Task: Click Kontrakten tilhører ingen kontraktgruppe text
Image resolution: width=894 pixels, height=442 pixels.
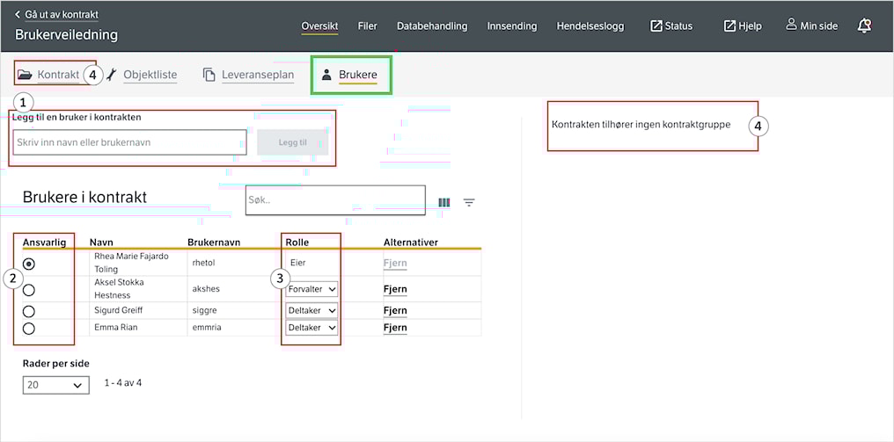Action: [641, 124]
